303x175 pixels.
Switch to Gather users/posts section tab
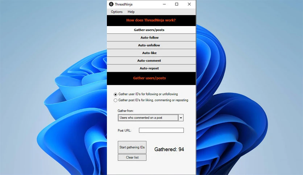(151, 30)
